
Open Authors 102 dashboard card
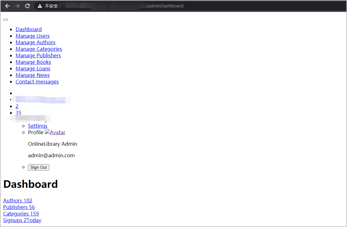[18, 201]
